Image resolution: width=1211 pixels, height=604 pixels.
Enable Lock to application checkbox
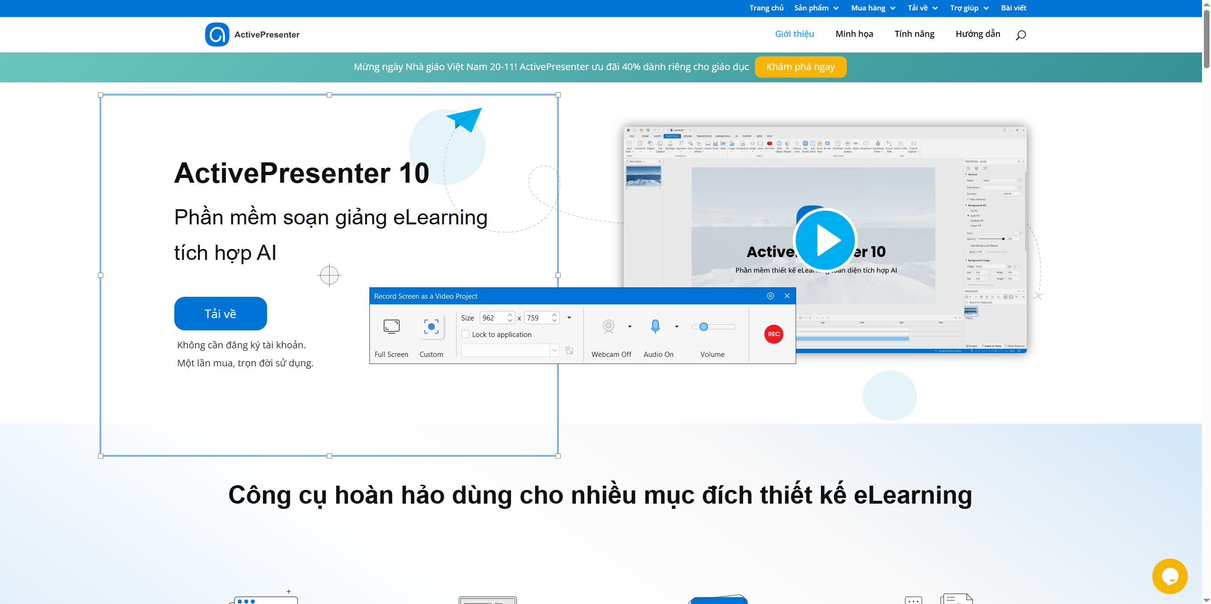click(465, 334)
